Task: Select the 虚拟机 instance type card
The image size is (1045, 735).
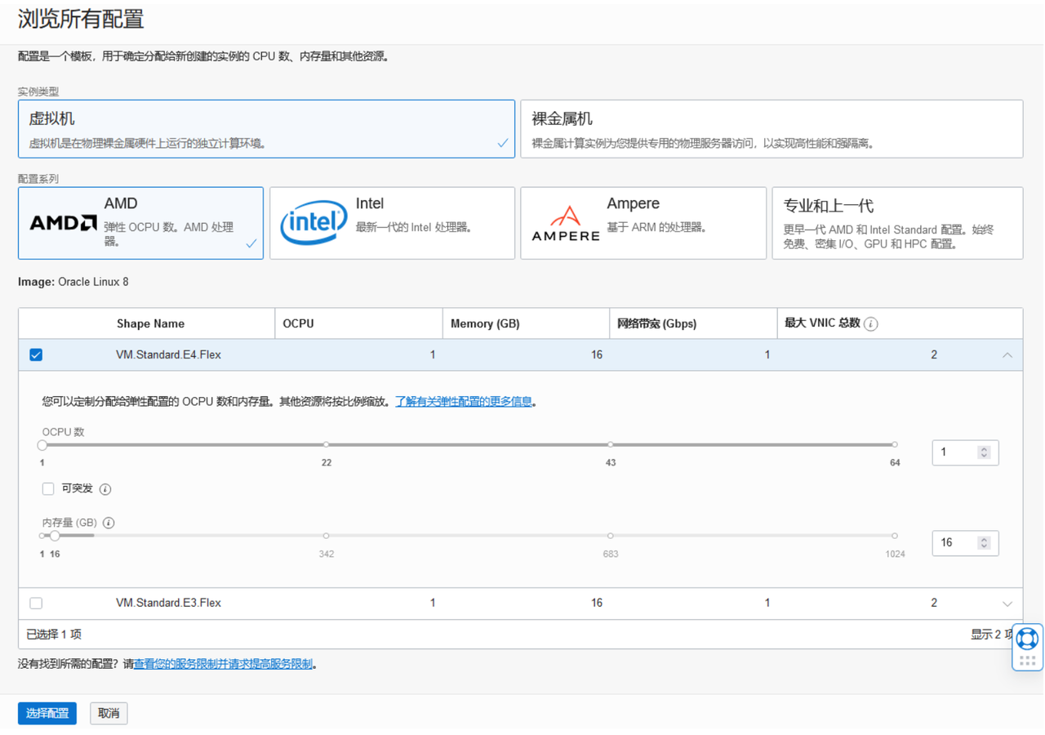Action: (266, 129)
